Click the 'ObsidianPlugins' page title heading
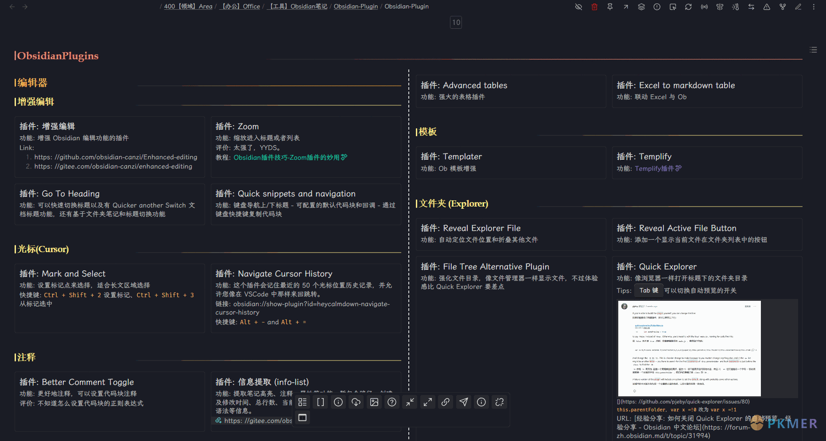Image resolution: width=826 pixels, height=441 pixels. coord(58,56)
